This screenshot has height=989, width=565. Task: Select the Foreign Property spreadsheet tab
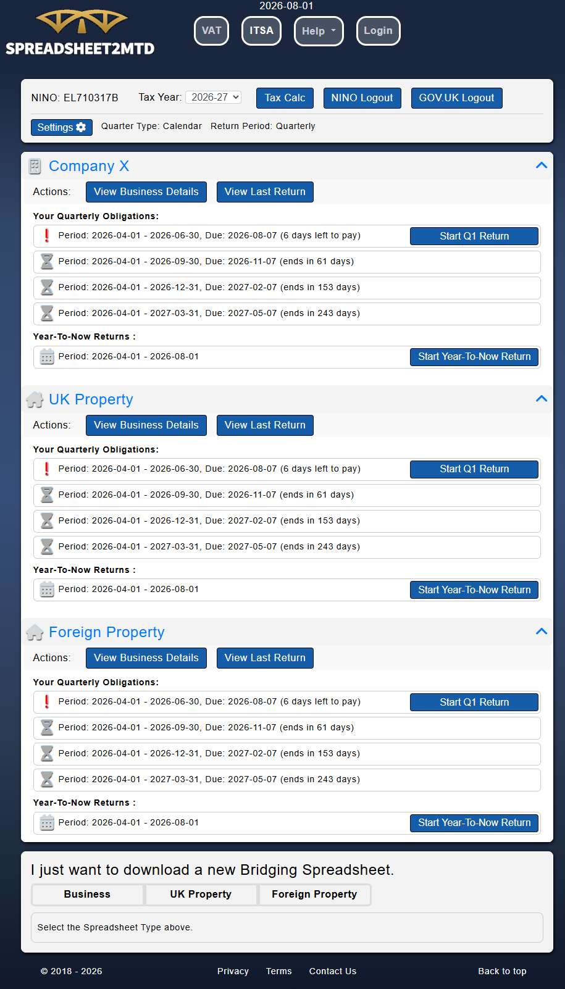pos(314,895)
